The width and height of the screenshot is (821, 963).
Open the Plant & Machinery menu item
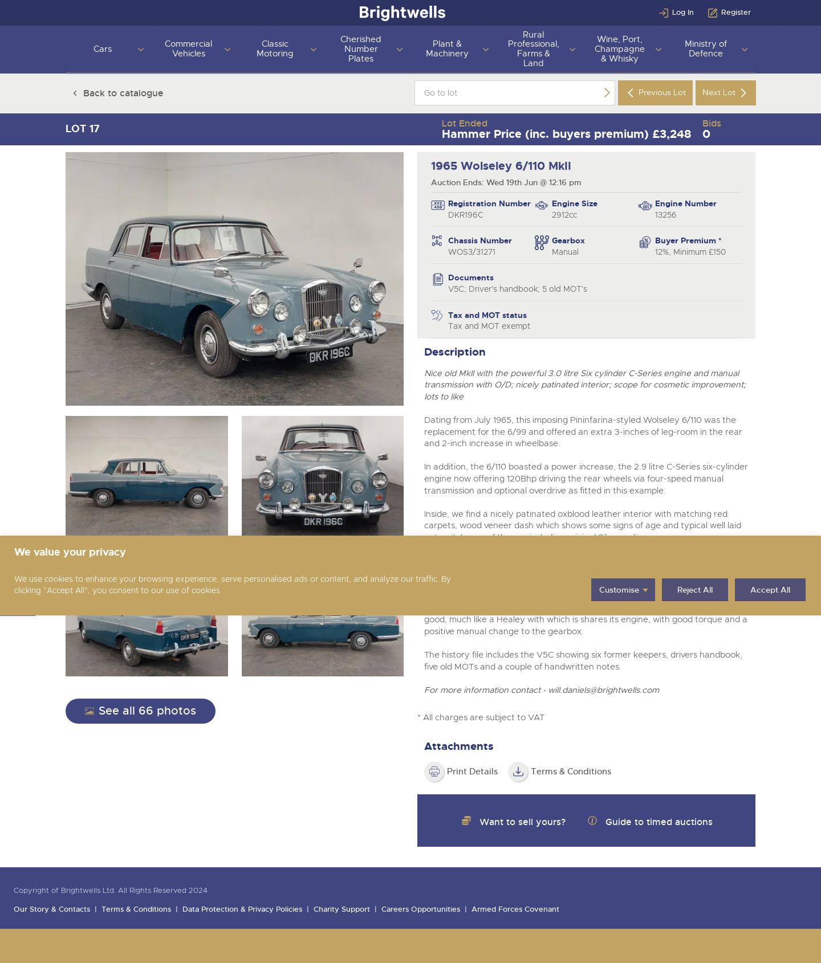pyautogui.click(x=447, y=49)
